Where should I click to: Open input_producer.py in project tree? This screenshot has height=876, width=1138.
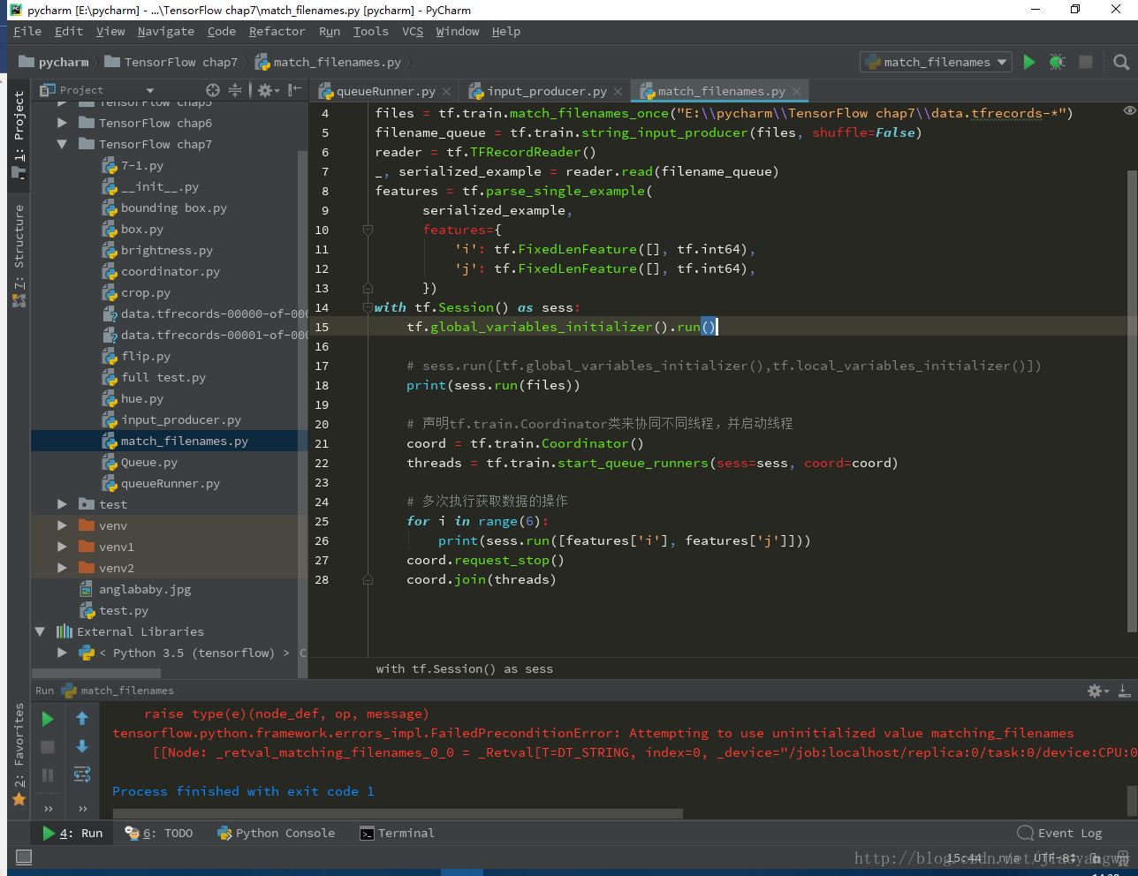[x=180, y=419]
